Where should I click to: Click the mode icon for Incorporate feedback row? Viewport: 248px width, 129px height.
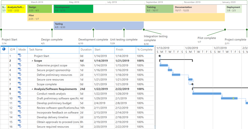pyautogui.click(x=20, y=112)
